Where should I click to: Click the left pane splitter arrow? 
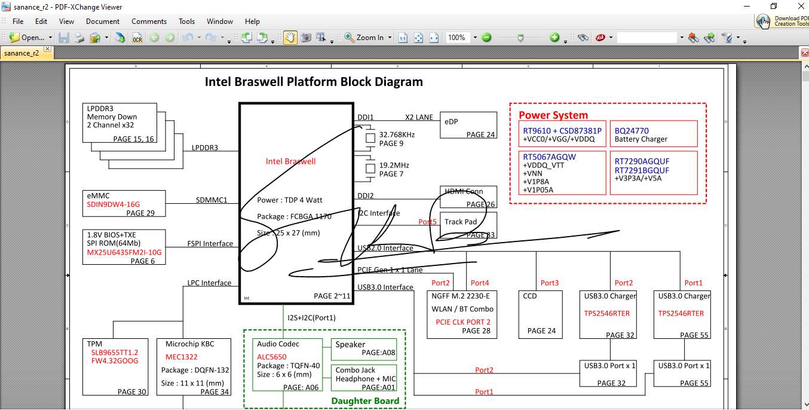point(68,275)
